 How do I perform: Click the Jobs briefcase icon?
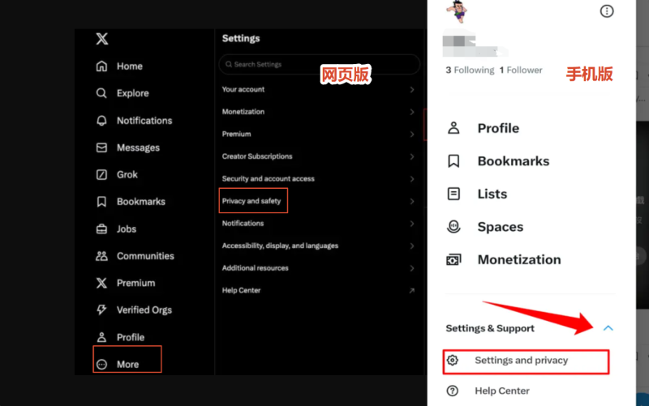[101, 229]
